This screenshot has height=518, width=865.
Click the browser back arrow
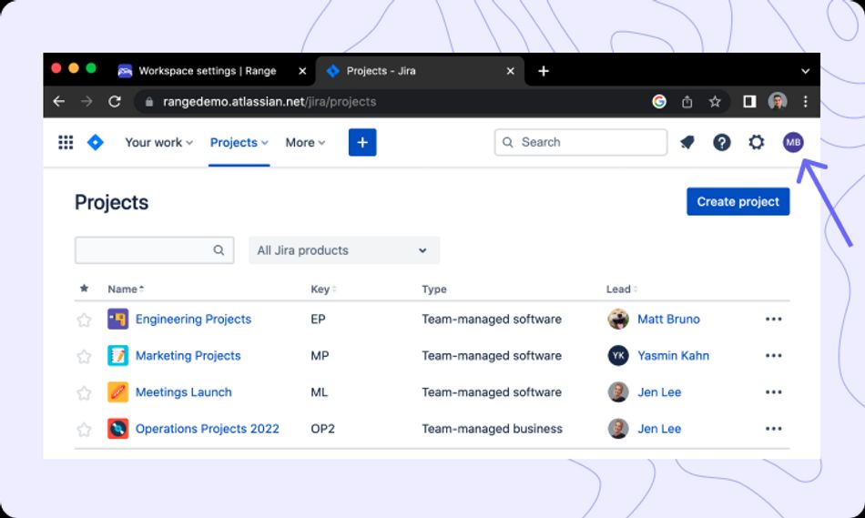click(59, 101)
